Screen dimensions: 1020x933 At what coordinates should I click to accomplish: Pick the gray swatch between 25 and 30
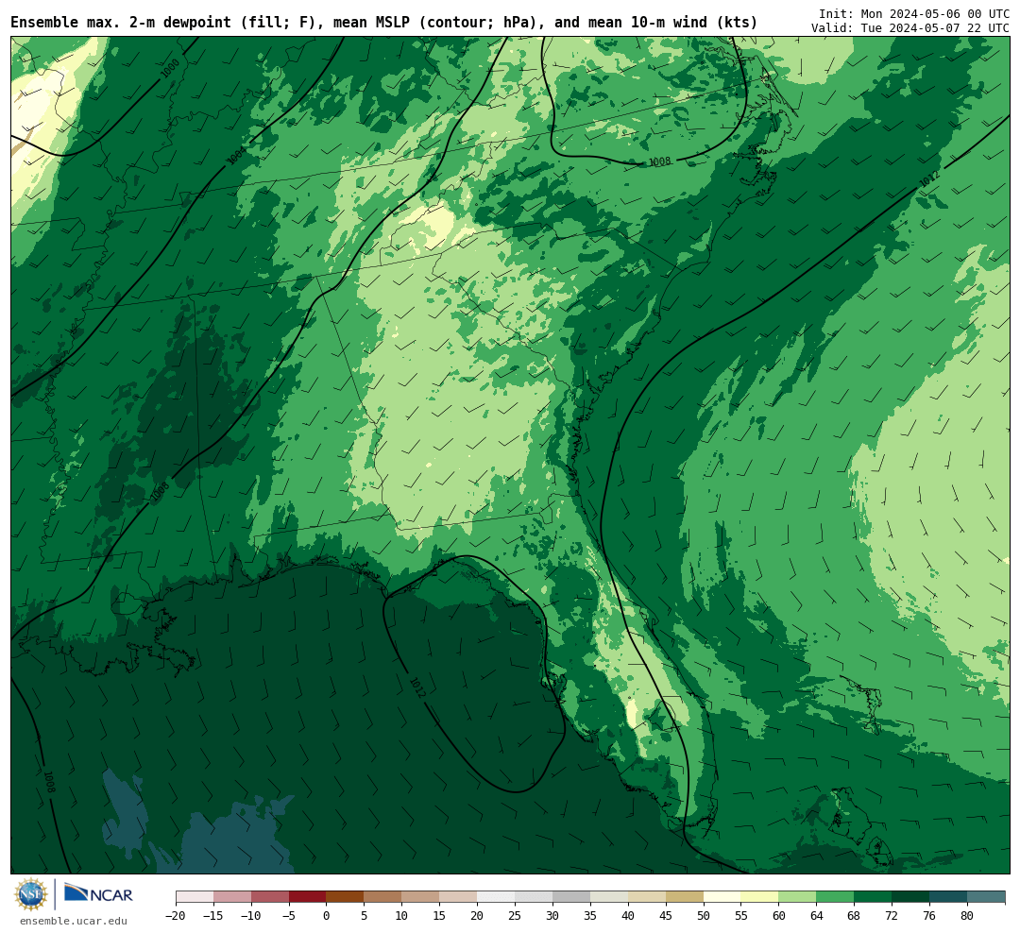tap(534, 897)
